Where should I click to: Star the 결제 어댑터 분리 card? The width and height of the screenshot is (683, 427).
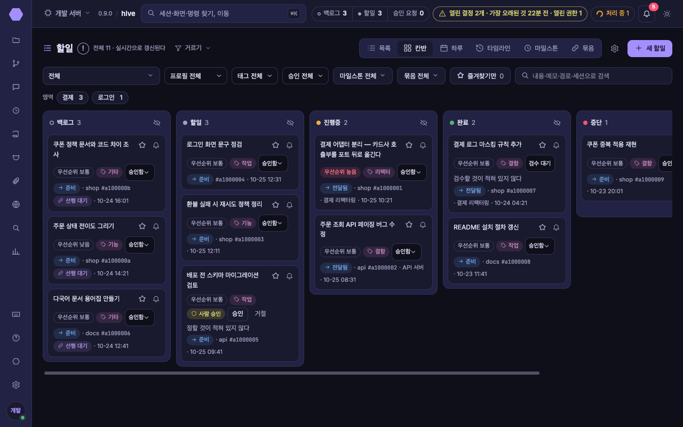tap(409, 145)
